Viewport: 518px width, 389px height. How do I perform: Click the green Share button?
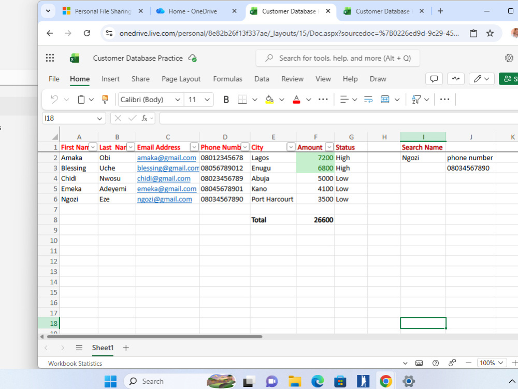click(x=509, y=79)
